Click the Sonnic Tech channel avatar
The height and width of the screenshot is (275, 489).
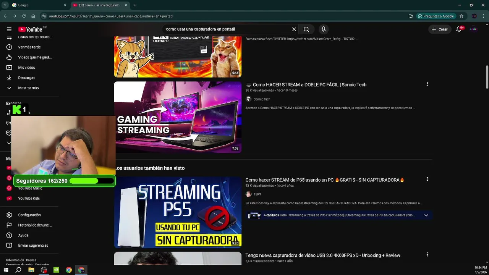click(x=248, y=99)
